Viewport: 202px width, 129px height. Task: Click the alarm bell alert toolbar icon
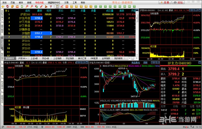pyautogui.click(x=46, y=6)
